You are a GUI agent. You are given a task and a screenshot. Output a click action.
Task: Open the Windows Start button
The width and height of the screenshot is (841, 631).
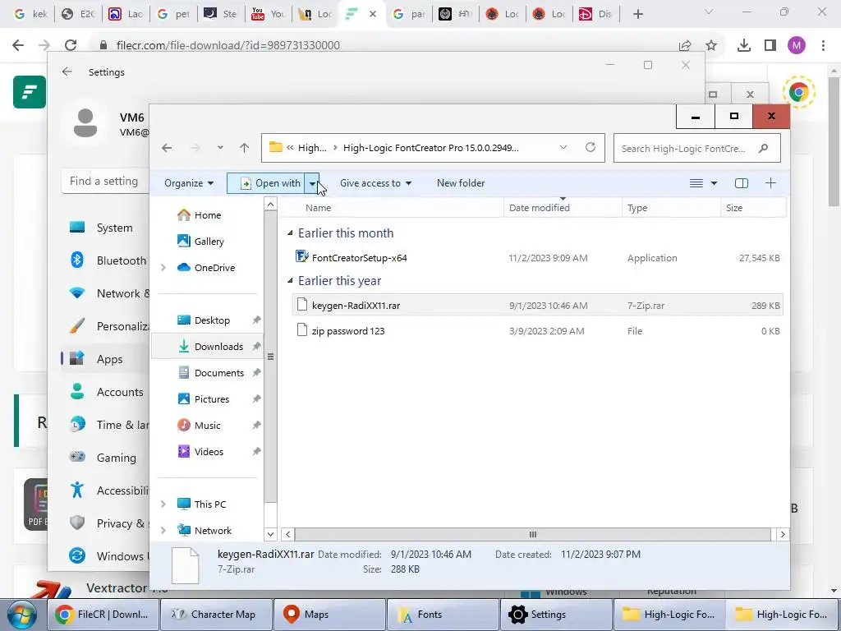click(x=22, y=615)
